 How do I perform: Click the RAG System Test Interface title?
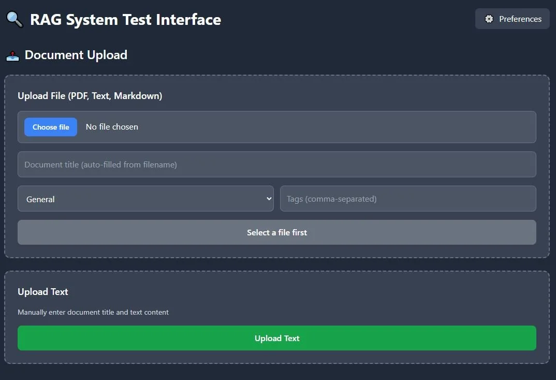[x=125, y=20]
